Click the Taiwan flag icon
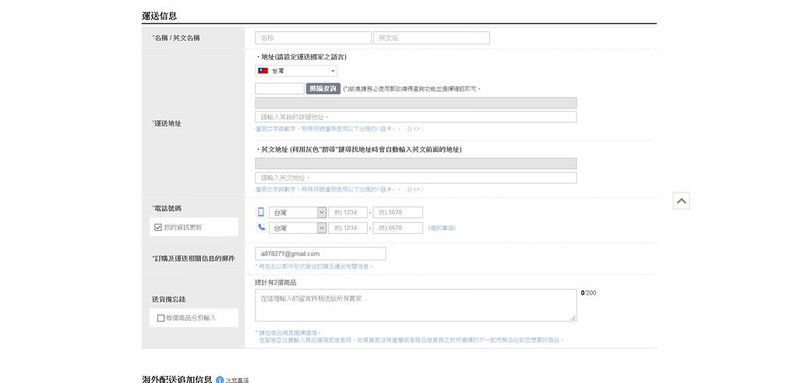 click(x=263, y=71)
